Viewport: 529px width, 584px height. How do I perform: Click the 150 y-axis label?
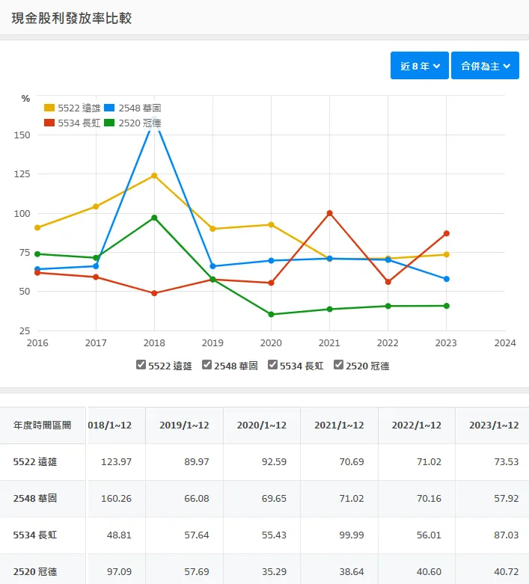tap(22, 135)
